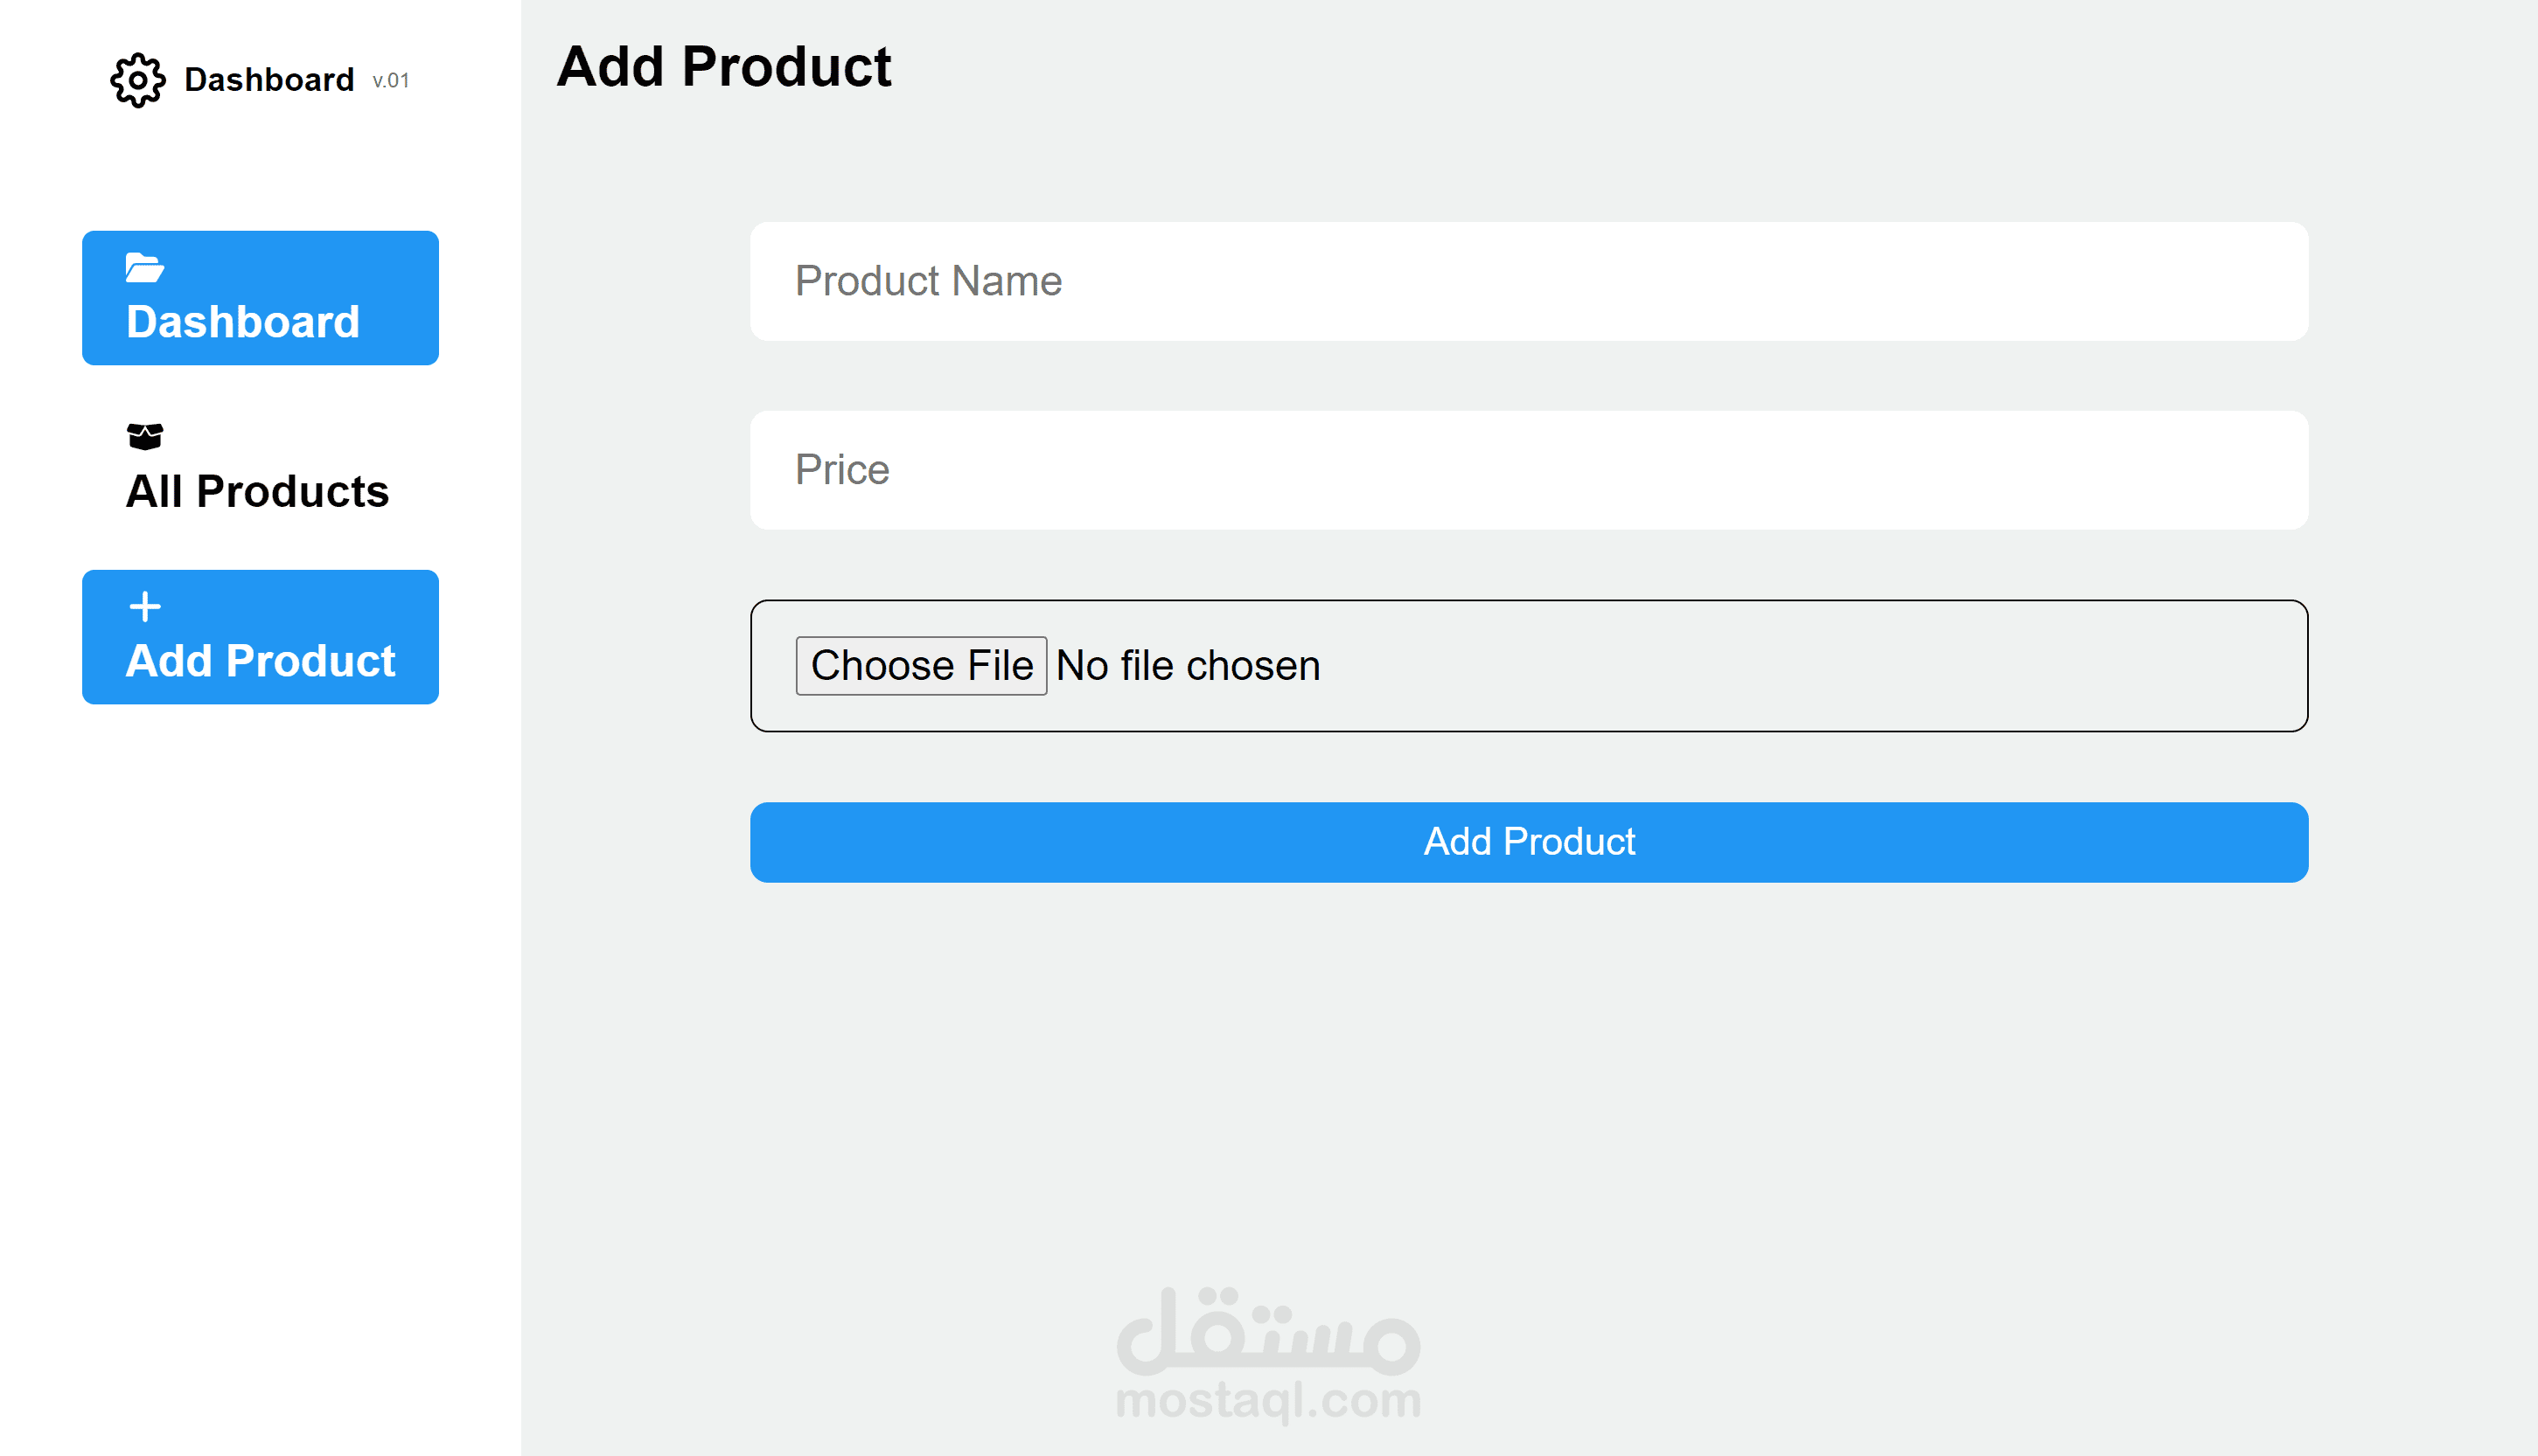Click the mostaql.com watermark text
The image size is (2538, 1456).
coord(1267,1401)
